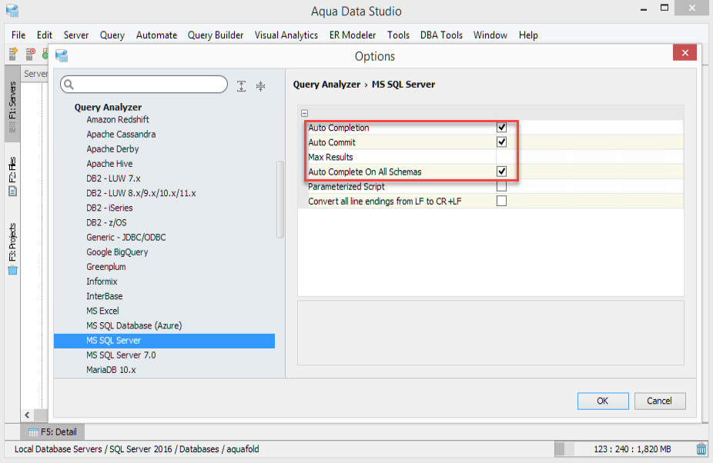Open the F2: Files side panel
Image resolution: width=713 pixels, height=463 pixels.
click(12, 177)
